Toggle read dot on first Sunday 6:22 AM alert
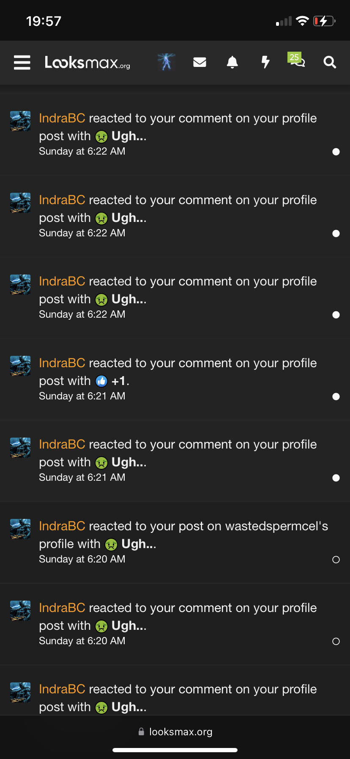This screenshot has height=759, width=350. [x=336, y=152]
